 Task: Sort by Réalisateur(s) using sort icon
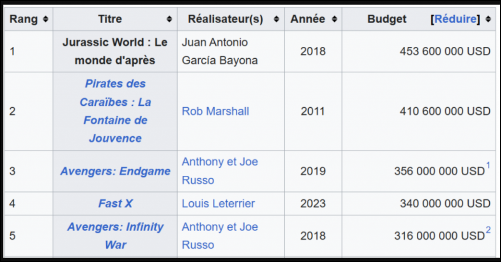tap(276, 19)
